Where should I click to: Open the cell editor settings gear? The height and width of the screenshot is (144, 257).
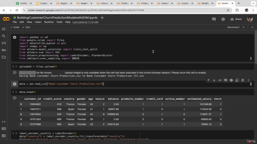[231, 80]
